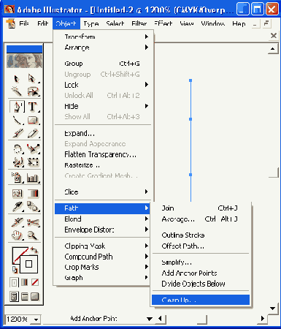Select the Eyedropper tool
This screenshot has height=329, width=281.
(x=17, y=207)
